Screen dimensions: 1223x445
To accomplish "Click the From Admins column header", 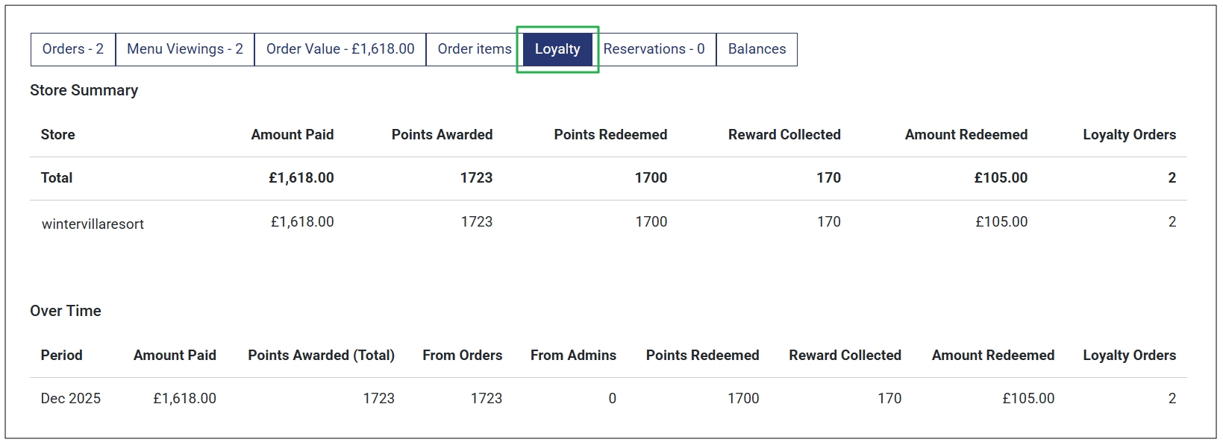I will 572,356.
